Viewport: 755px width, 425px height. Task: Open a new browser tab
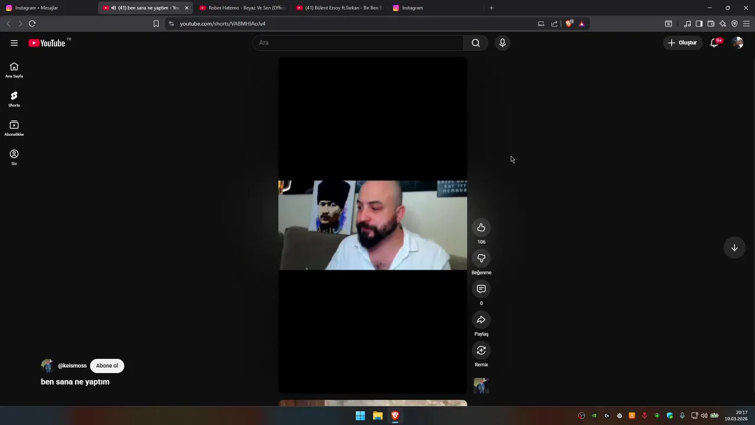491,8
